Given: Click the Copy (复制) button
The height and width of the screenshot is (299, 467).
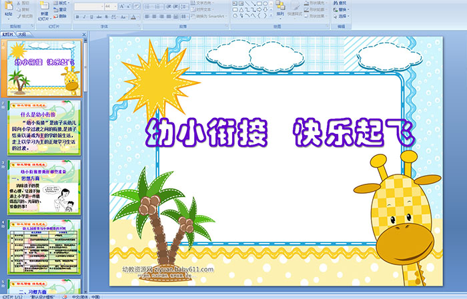Looking at the screenshot, I should [23, 9].
